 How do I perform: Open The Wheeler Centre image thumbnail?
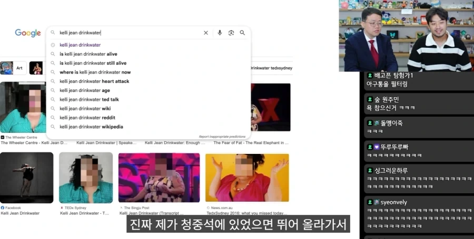pos(23,107)
